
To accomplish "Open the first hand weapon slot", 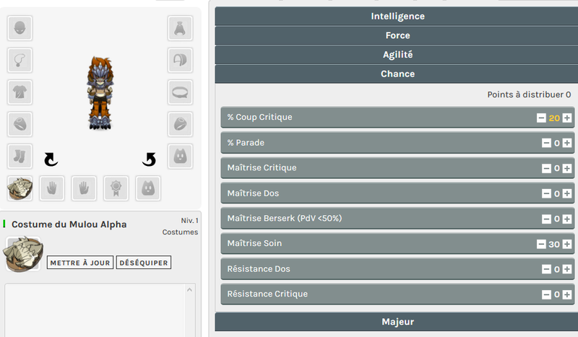I will 51,188.
